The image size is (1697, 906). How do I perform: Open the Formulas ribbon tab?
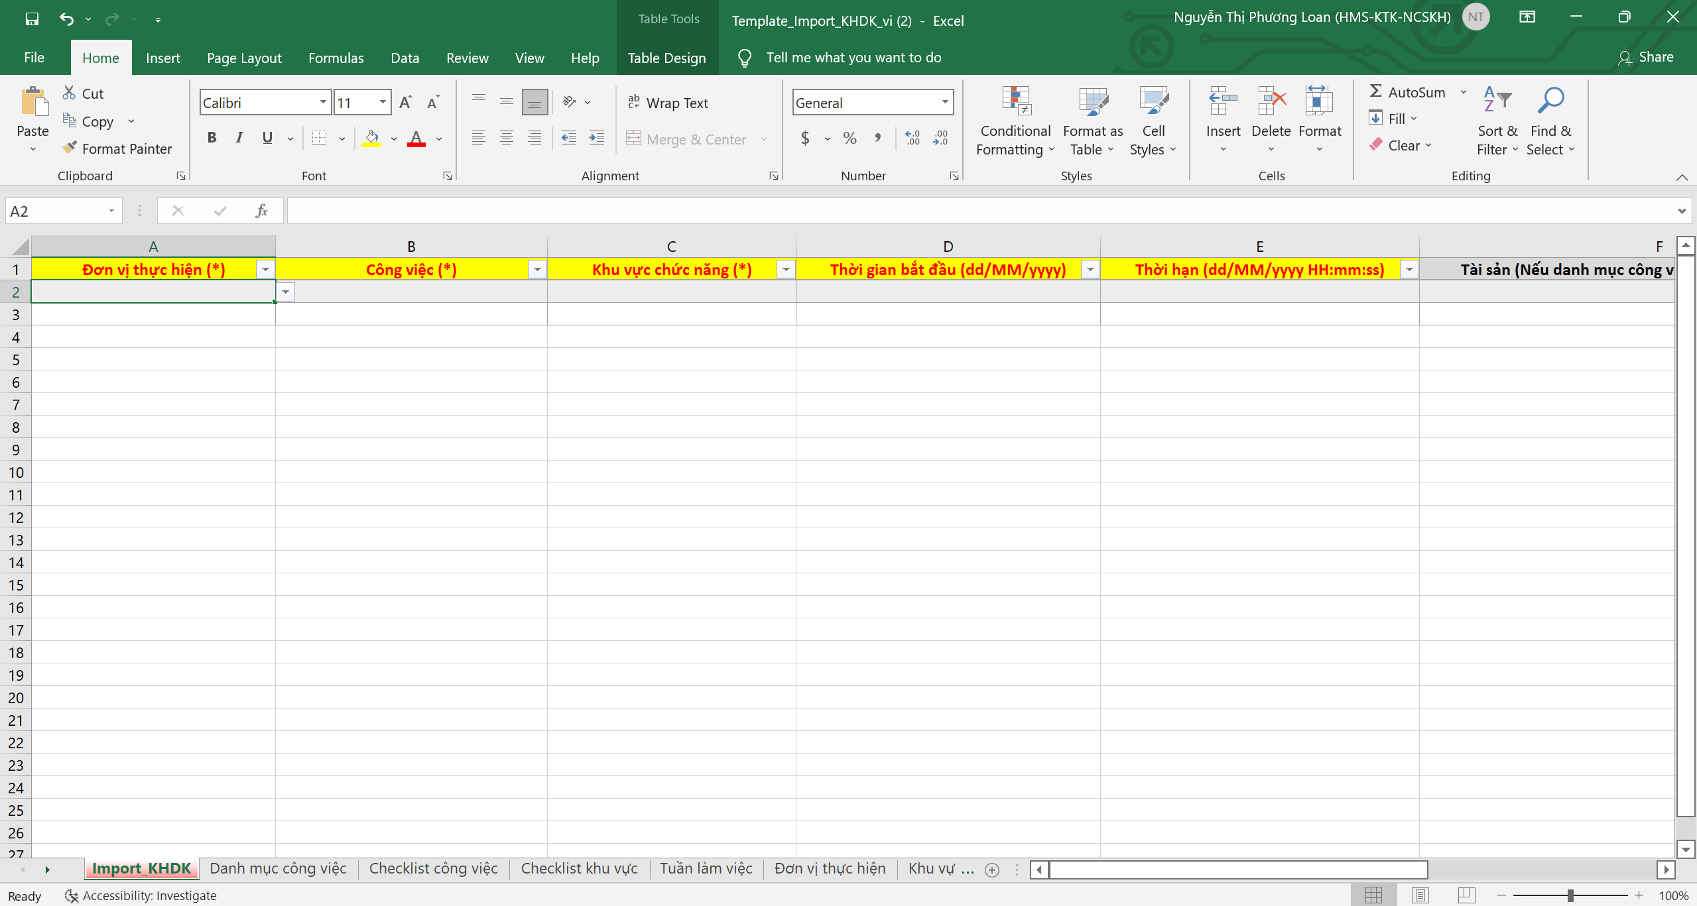(x=336, y=58)
